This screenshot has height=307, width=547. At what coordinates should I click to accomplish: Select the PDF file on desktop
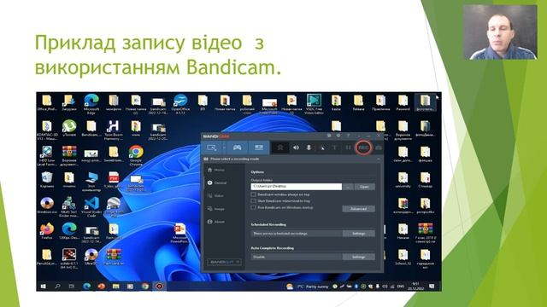click(114, 180)
